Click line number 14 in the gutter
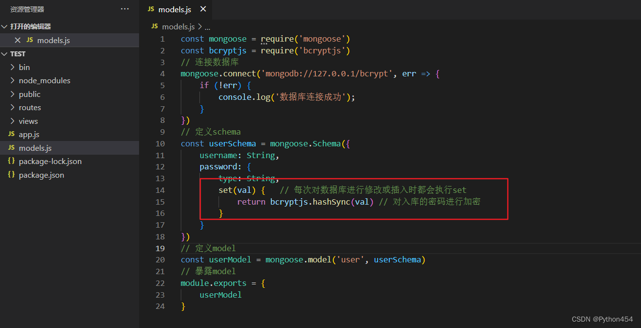641x328 pixels. point(160,190)
